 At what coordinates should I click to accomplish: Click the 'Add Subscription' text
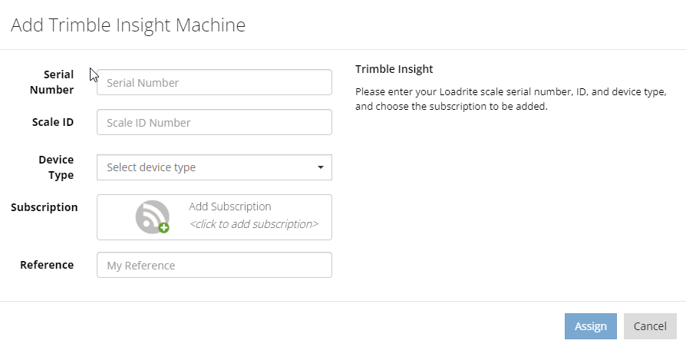pos(230,207)
